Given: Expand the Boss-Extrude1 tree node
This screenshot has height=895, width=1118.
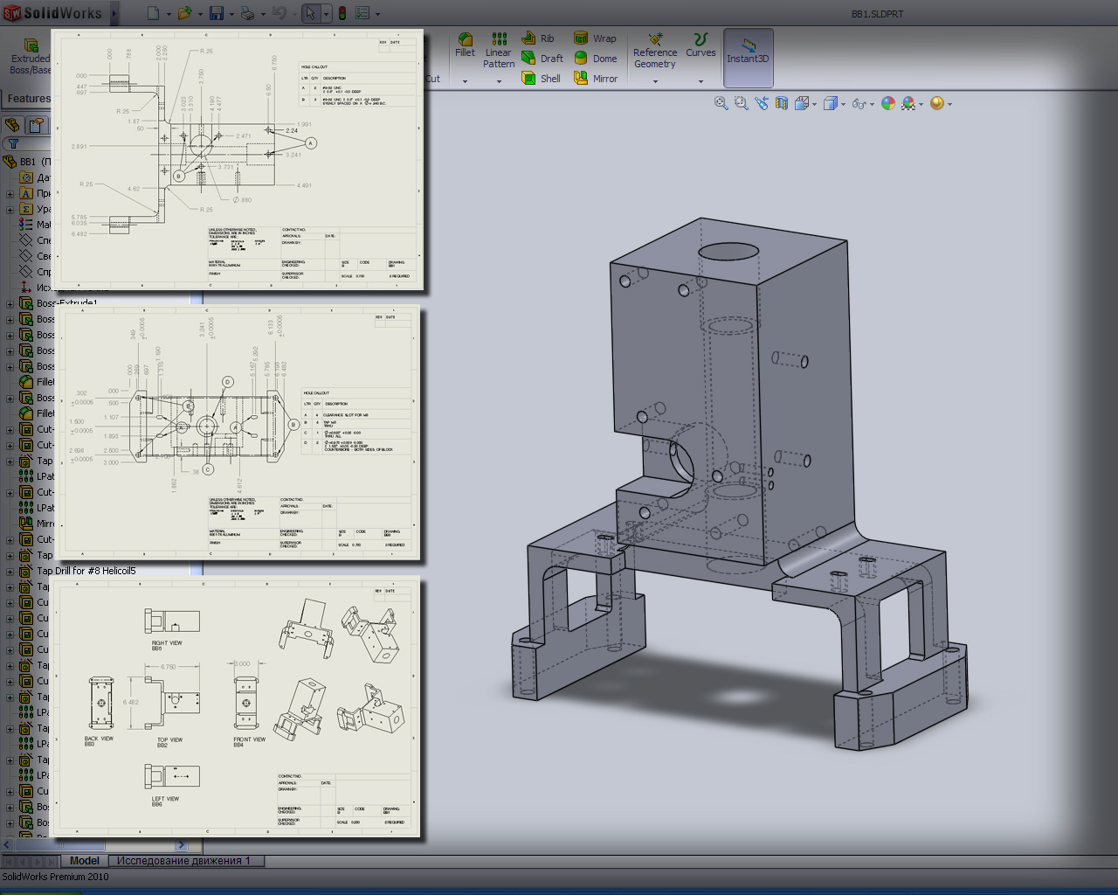Looking at the screenshot, I should [x=9, y=302].
